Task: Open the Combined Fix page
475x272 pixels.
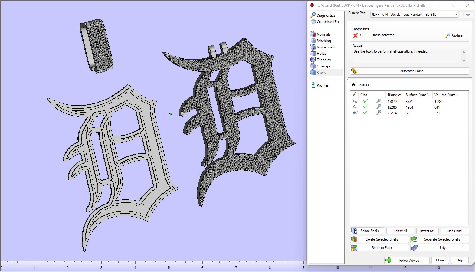Action: point(328,22)
